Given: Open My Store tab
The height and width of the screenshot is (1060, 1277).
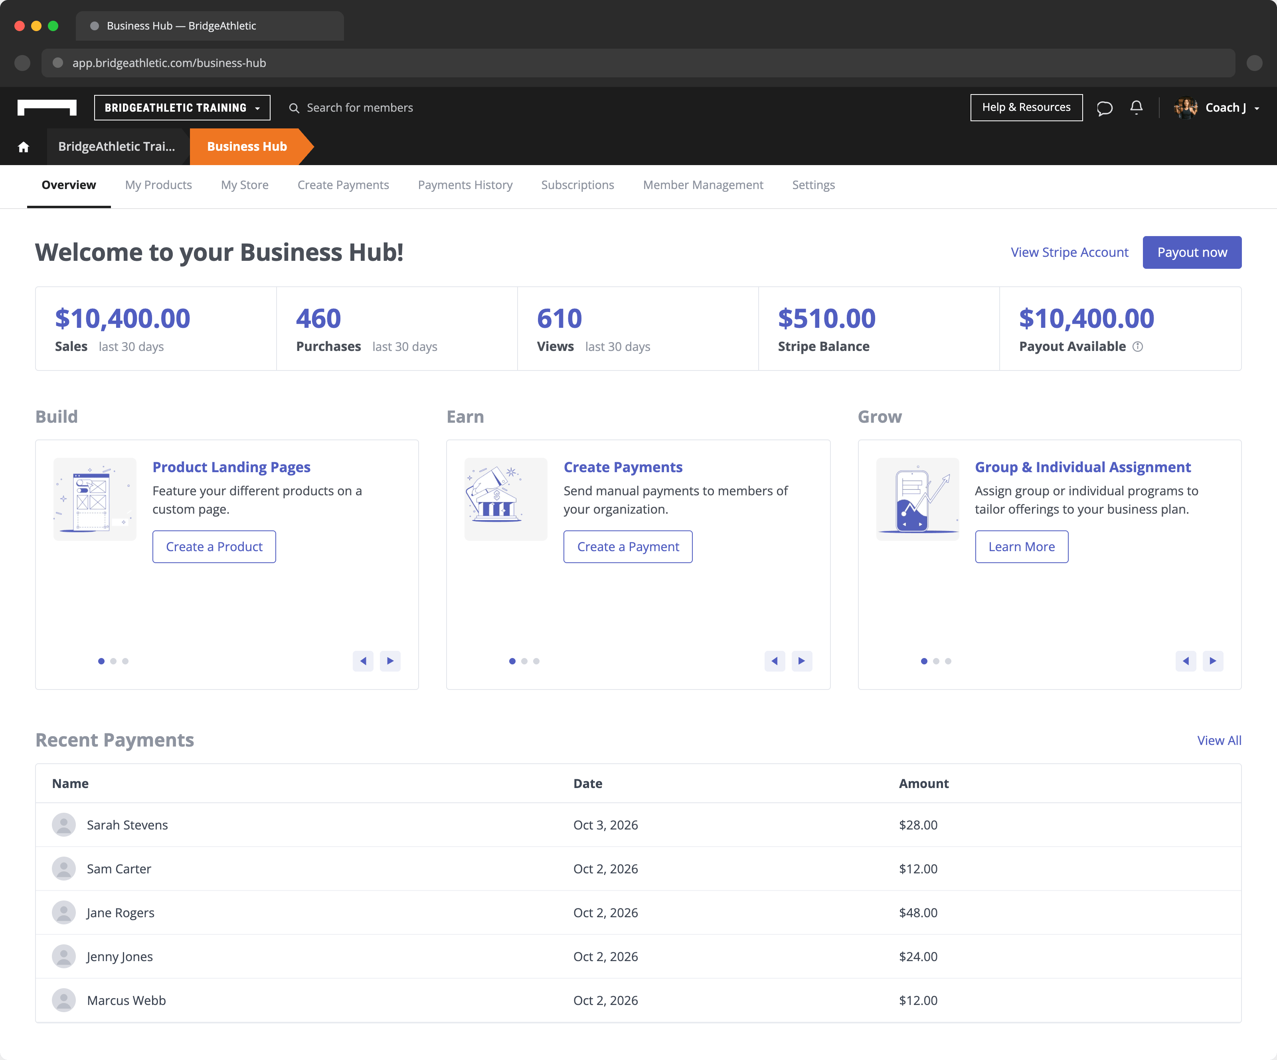Looking at the screenshot, I should point(245,185).
